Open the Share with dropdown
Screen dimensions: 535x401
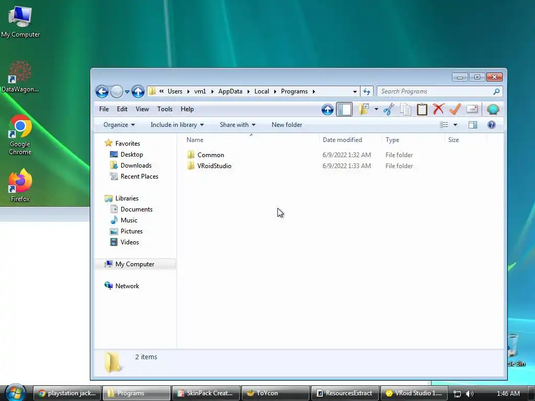point(238,125)
